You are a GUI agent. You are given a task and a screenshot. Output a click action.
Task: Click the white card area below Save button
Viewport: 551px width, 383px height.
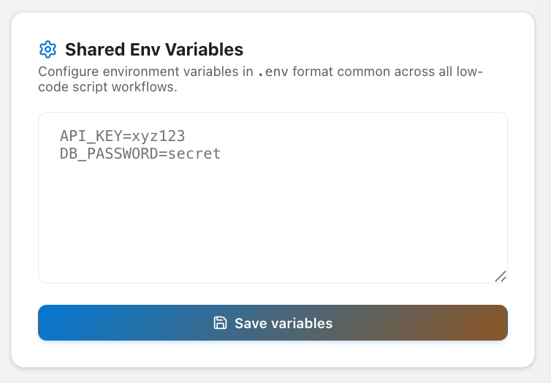click(x=273, y=354)
